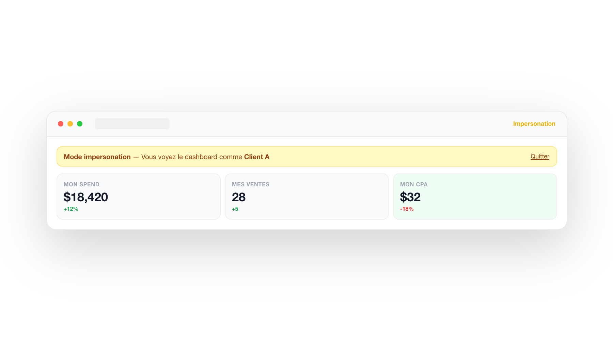This screenshot has height=340, width=613.
Task: Select the Impersonation label in title bar
Action: click(534, 124)
